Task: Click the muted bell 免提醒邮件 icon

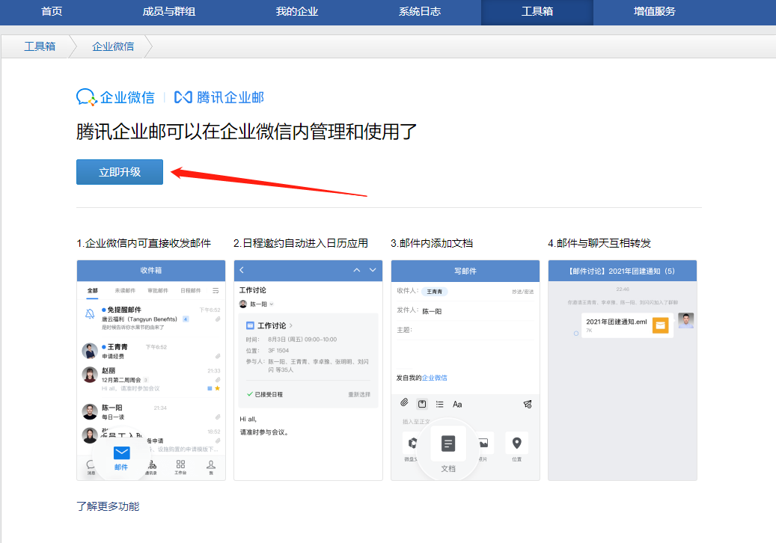Action: click(91, 313)
